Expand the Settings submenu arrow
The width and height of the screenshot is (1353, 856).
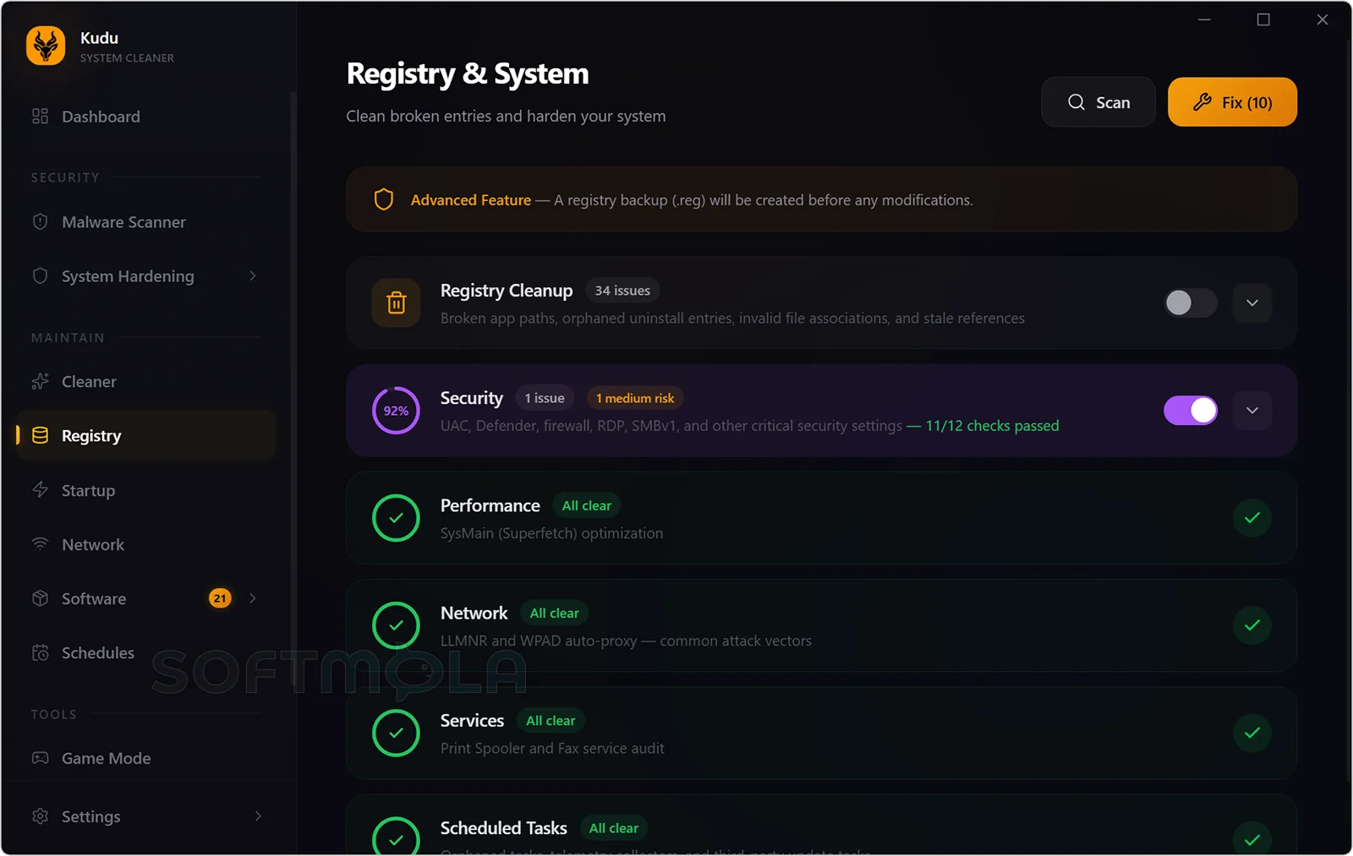click(x=258, y=816)
